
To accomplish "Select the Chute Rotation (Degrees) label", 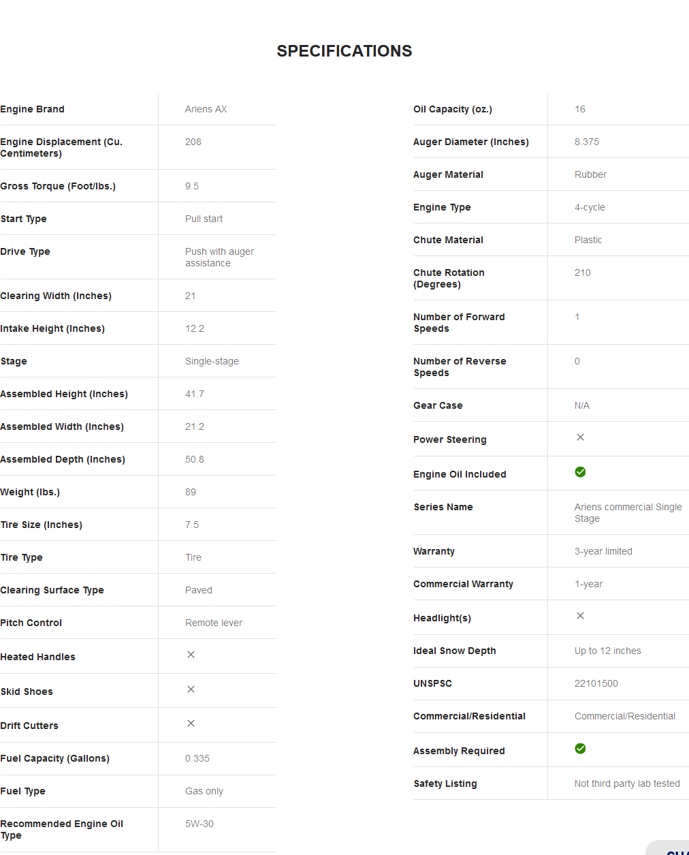I will (449, 278).
